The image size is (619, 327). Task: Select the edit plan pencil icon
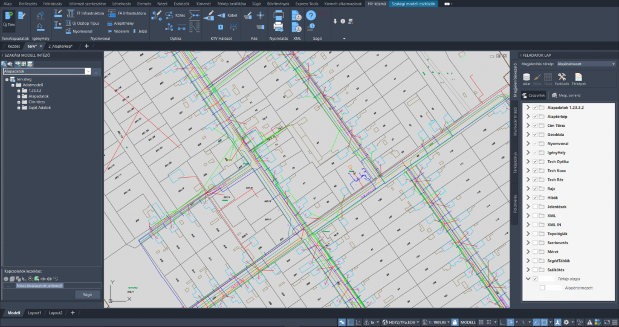[x=22, y=15]
